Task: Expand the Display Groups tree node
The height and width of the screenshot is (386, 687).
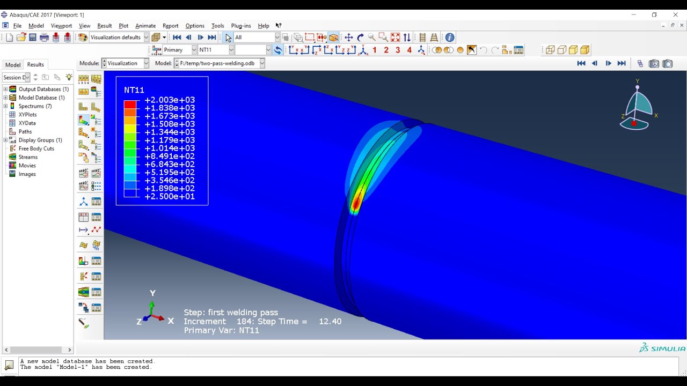Action: coord(5,140)
